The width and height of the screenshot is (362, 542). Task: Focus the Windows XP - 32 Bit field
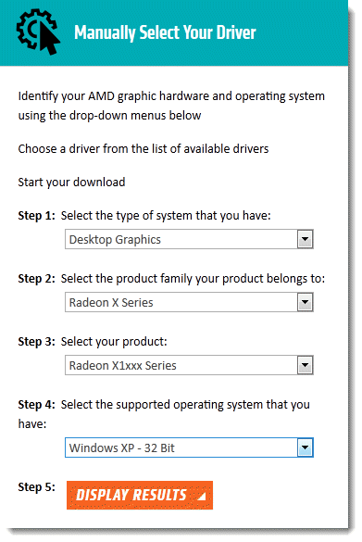tap(189, 447)
